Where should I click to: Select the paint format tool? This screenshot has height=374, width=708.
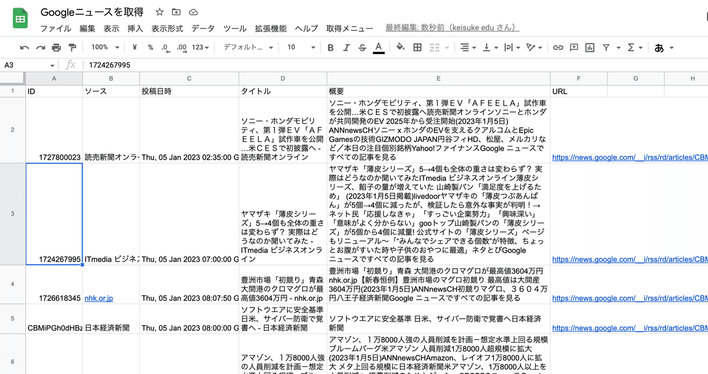click(x=73, y=48)
